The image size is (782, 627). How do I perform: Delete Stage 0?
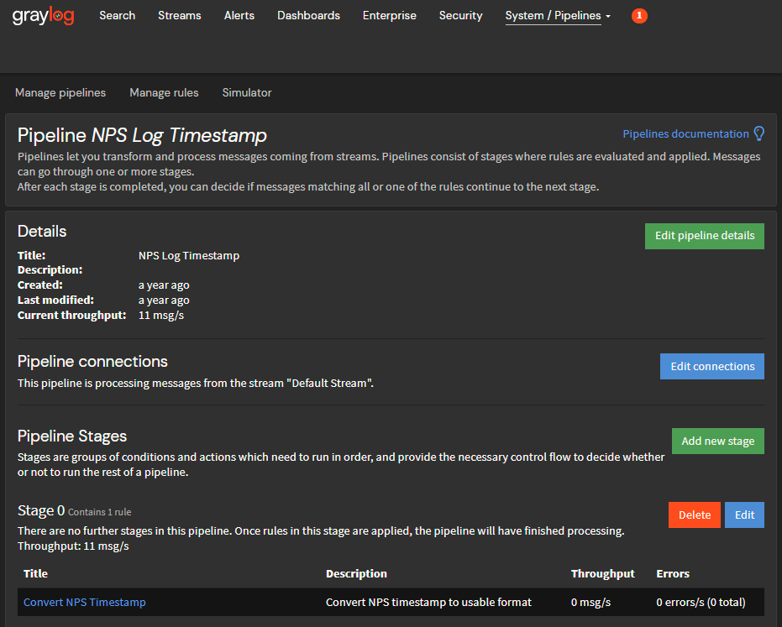click(x=694, y=515)
